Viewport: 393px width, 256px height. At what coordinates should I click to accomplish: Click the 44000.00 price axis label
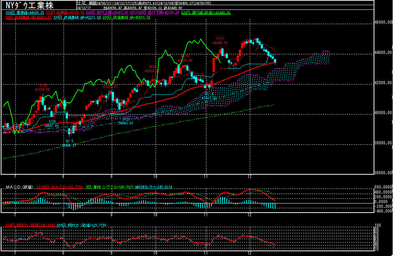tap(384, 53)
